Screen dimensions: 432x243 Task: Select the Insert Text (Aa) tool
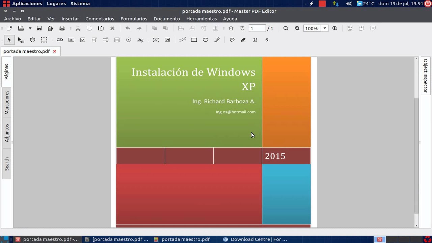coord(156,40)
